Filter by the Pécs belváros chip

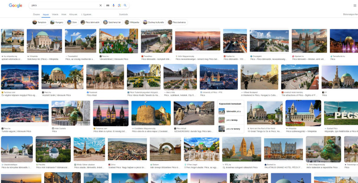pyautogui.click(x=177, y=22)
